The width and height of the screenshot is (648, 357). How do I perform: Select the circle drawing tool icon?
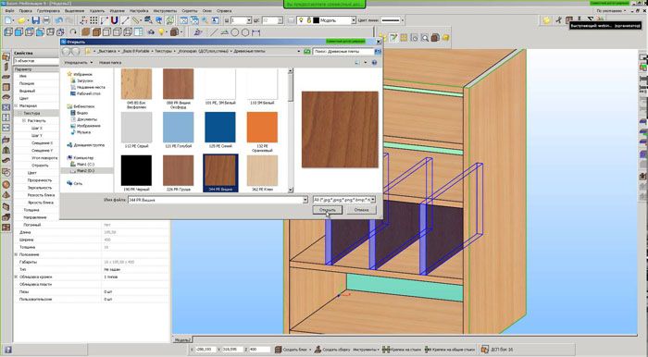[x=235, y=32]
